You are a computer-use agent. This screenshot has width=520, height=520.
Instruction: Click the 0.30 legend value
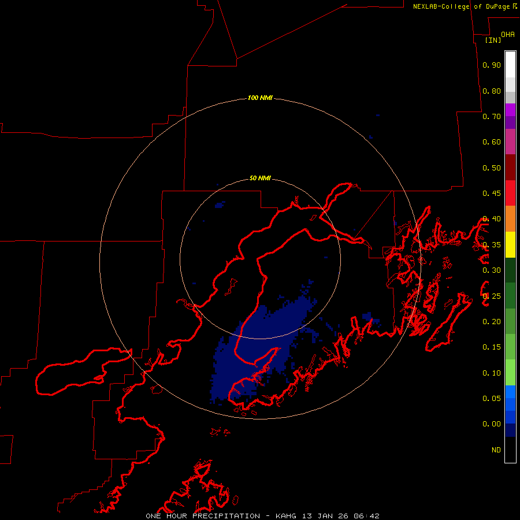pyautogui.click(x=492, y=270)
